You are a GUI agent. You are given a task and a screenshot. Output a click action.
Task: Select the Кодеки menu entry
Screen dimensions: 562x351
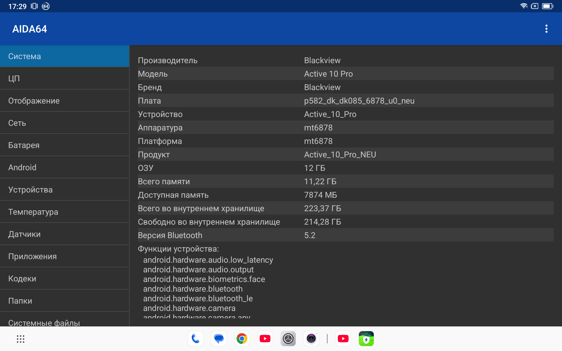point(64,278)
